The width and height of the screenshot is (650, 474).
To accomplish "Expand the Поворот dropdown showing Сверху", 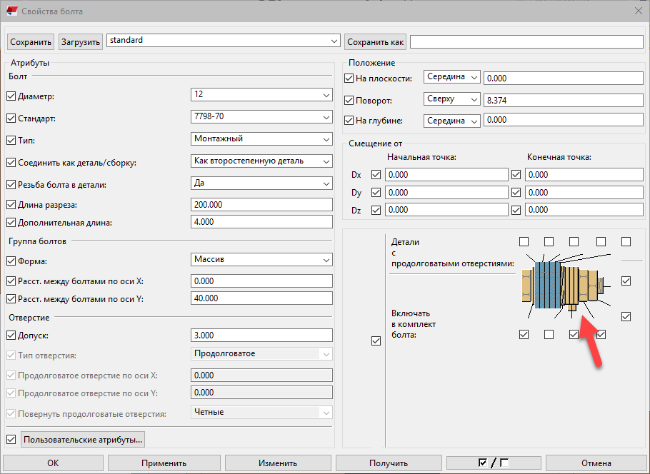I will click(452, 99).
